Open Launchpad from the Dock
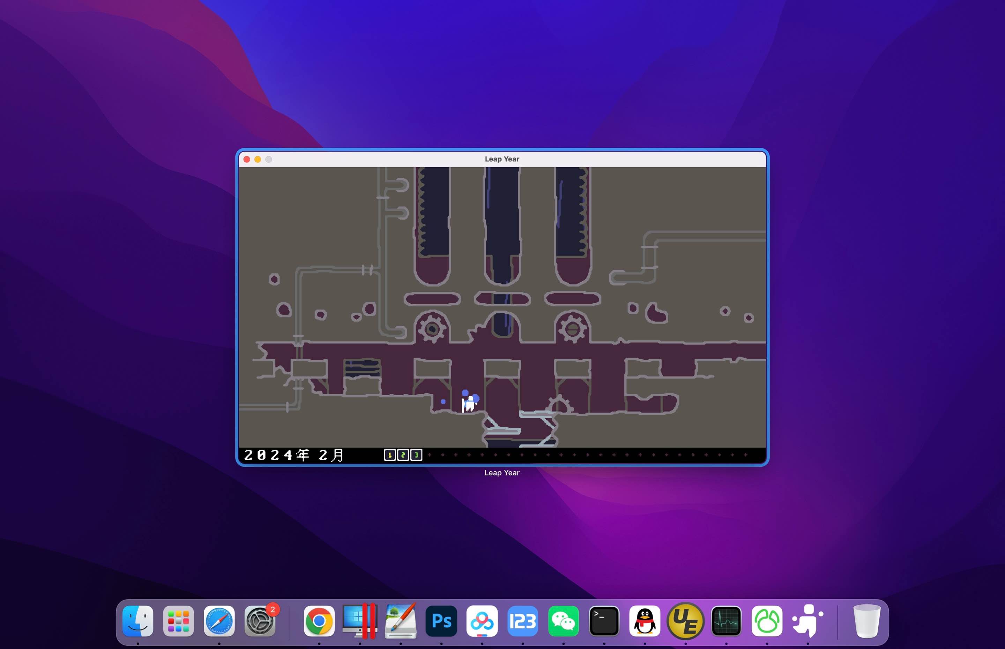 (178, 621)
